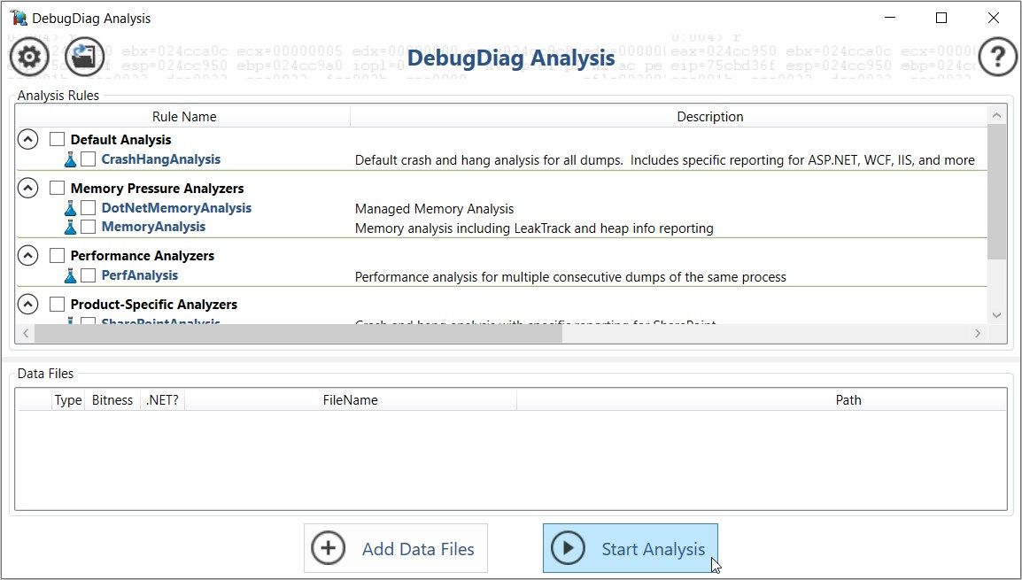Screen dimensions: 1022x580
Task: Collapse the Performance Analyzers group
Action: pyautogui.click(x=27, y=255)
